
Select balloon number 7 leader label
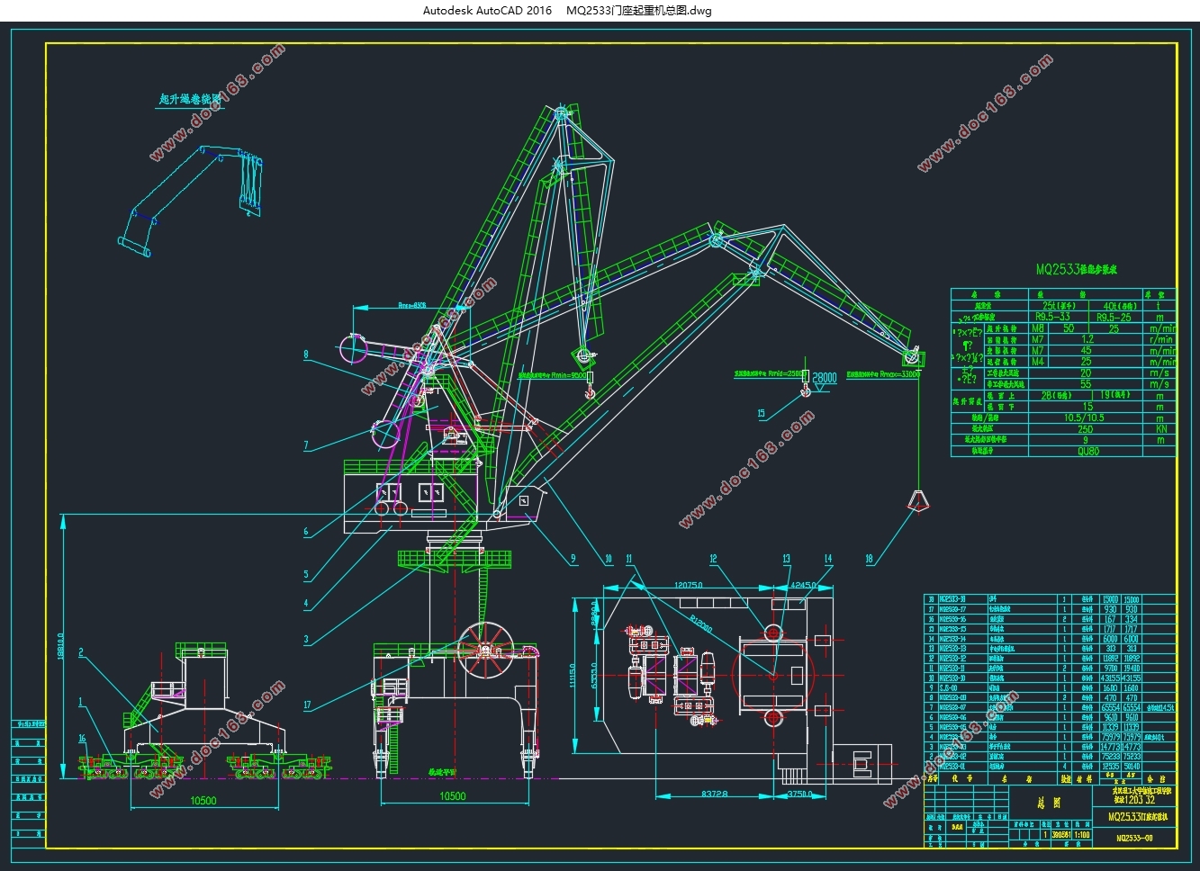[x=306, y=445]
